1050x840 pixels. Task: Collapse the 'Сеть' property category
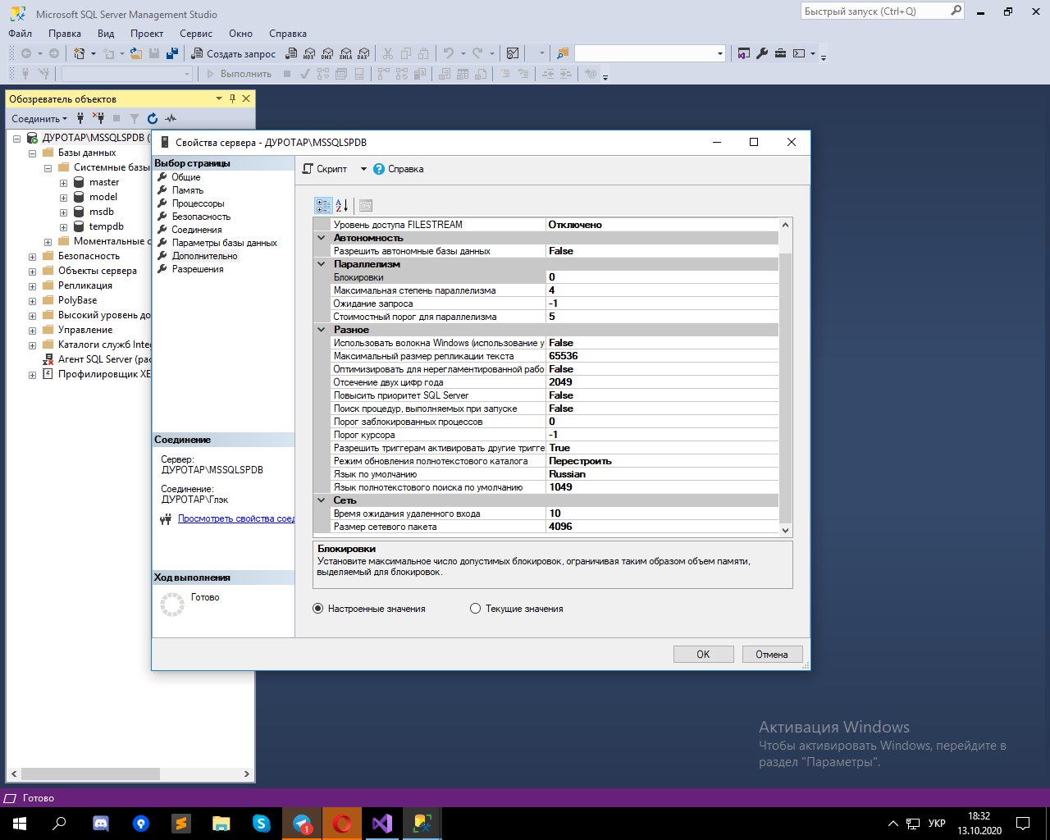322,500
